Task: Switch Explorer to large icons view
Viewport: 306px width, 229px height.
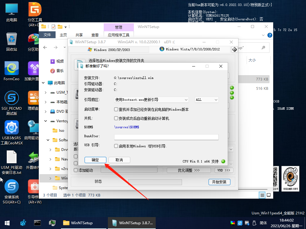Action: tap(269, 195)
